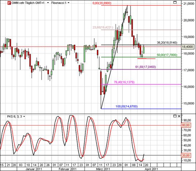Viewport: 196px width, 171px height.
Task: Click the 15,0000 price axis label
Action: tap(189, 103)
